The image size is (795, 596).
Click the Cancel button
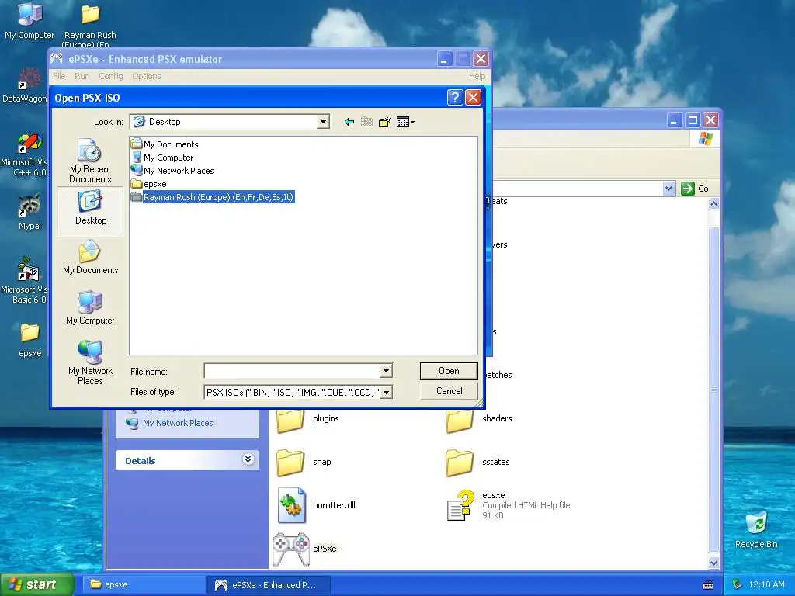pos(449,391)
